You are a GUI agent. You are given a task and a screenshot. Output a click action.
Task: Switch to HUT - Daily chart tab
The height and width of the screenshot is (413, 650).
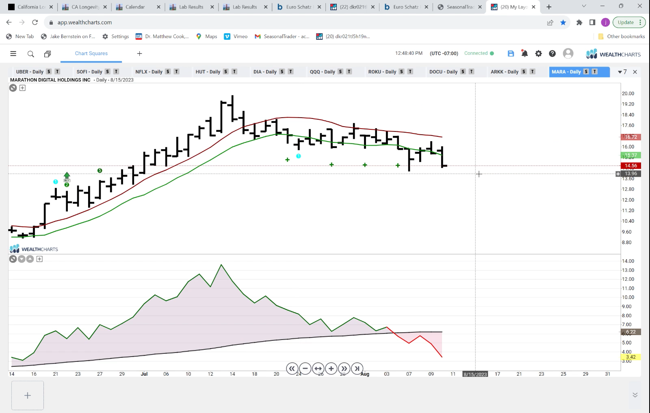tap(208, 72)
